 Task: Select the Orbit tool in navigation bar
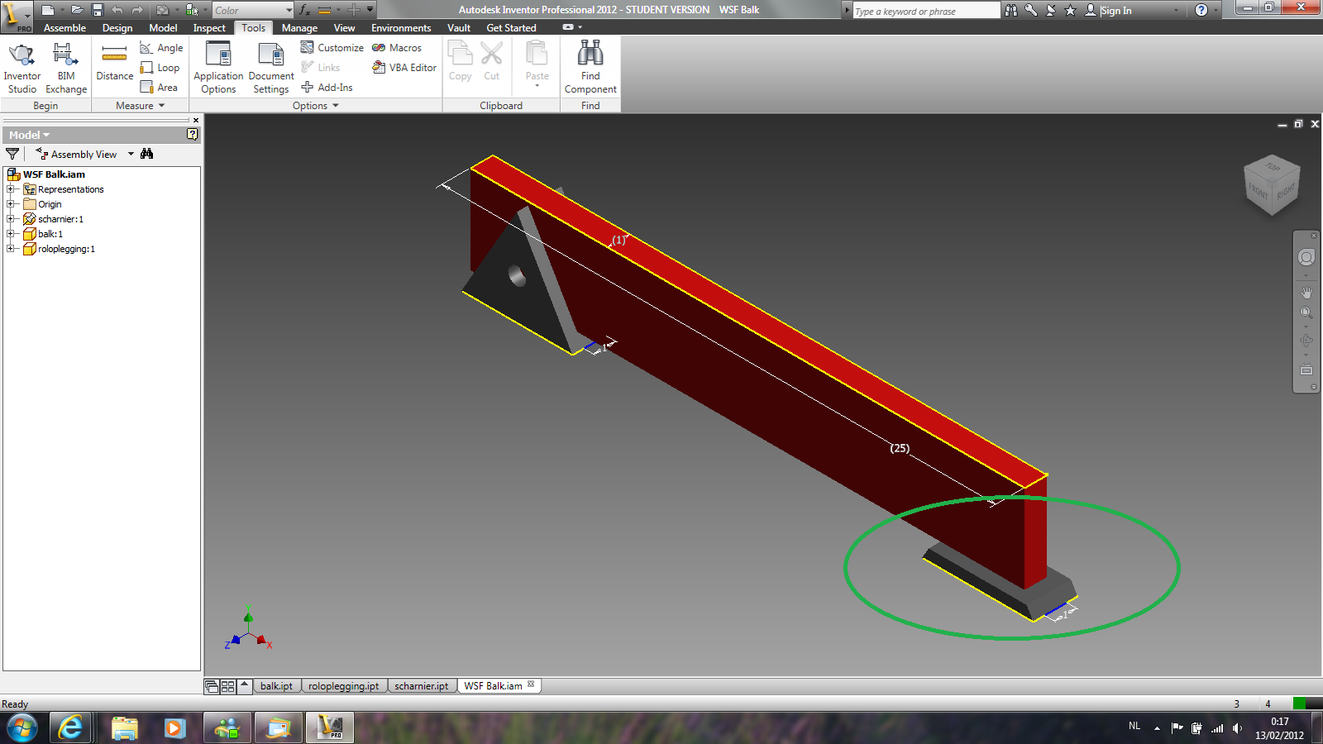click(x=1306, y=340)
